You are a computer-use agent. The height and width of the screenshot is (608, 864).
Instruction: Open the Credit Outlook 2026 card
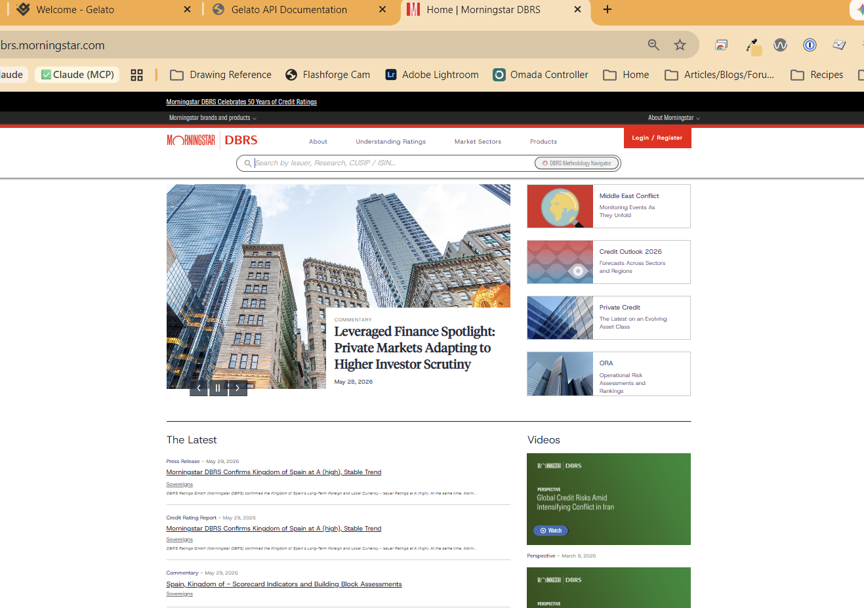point(609,262)
